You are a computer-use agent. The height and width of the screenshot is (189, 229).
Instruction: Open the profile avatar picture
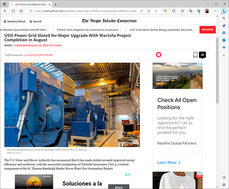(207, 11)
